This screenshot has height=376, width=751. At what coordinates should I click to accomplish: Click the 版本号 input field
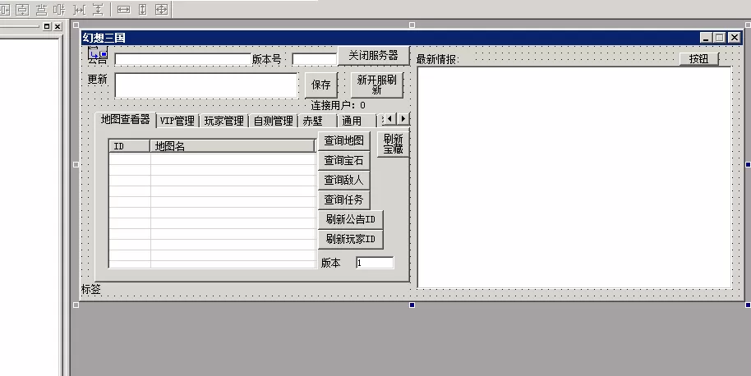[x=315, y=59]
